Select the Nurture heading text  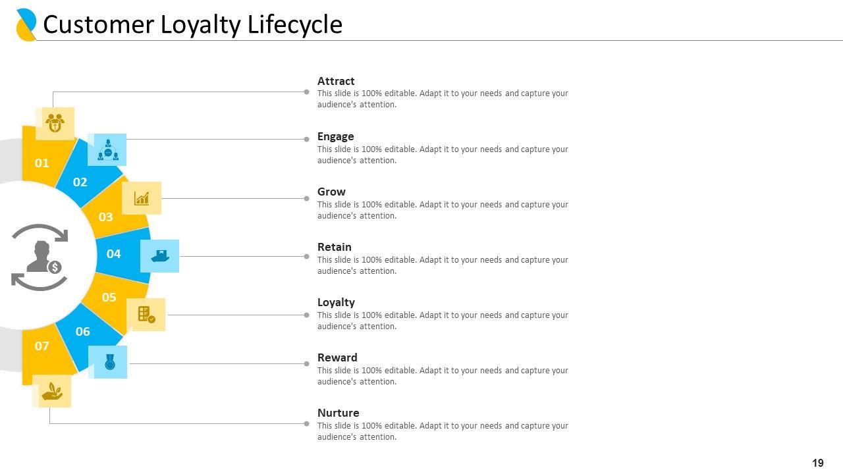coord(338,413)
